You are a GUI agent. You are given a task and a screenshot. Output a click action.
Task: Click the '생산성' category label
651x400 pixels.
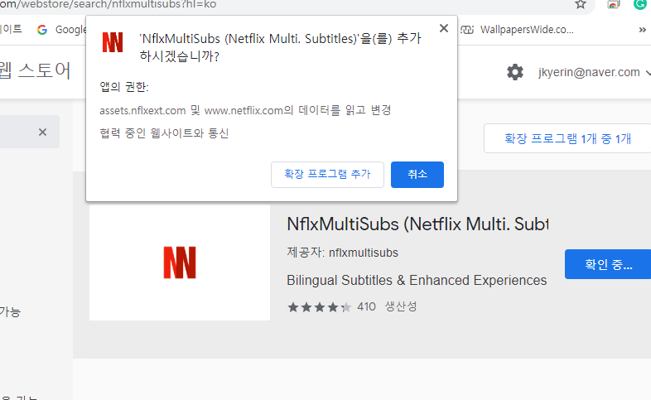401,306
